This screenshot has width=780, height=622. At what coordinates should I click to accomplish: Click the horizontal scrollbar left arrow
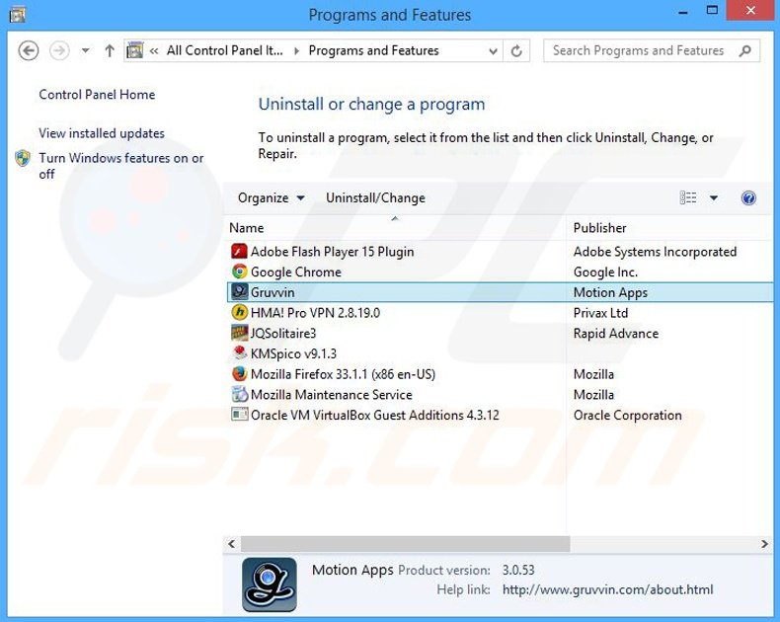(232, 544)
